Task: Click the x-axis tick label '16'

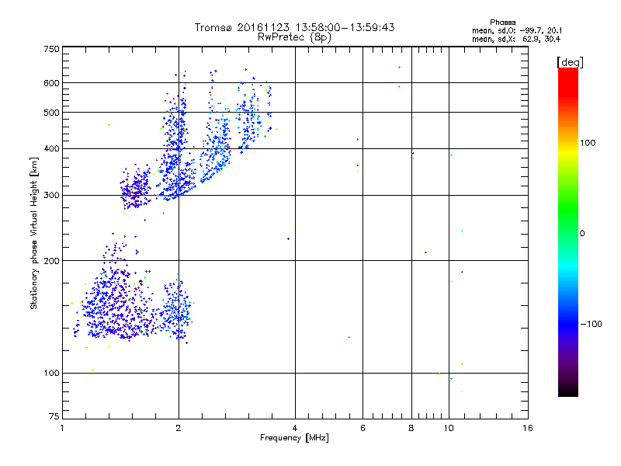Action: click(528, 428)
